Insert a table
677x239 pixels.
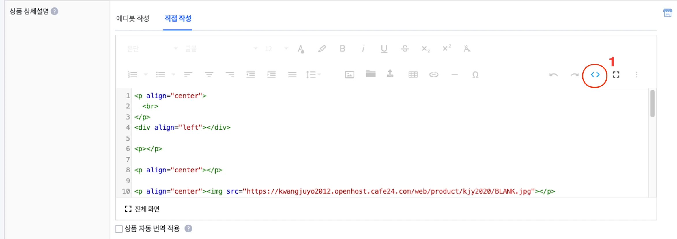tap(413, 75)
